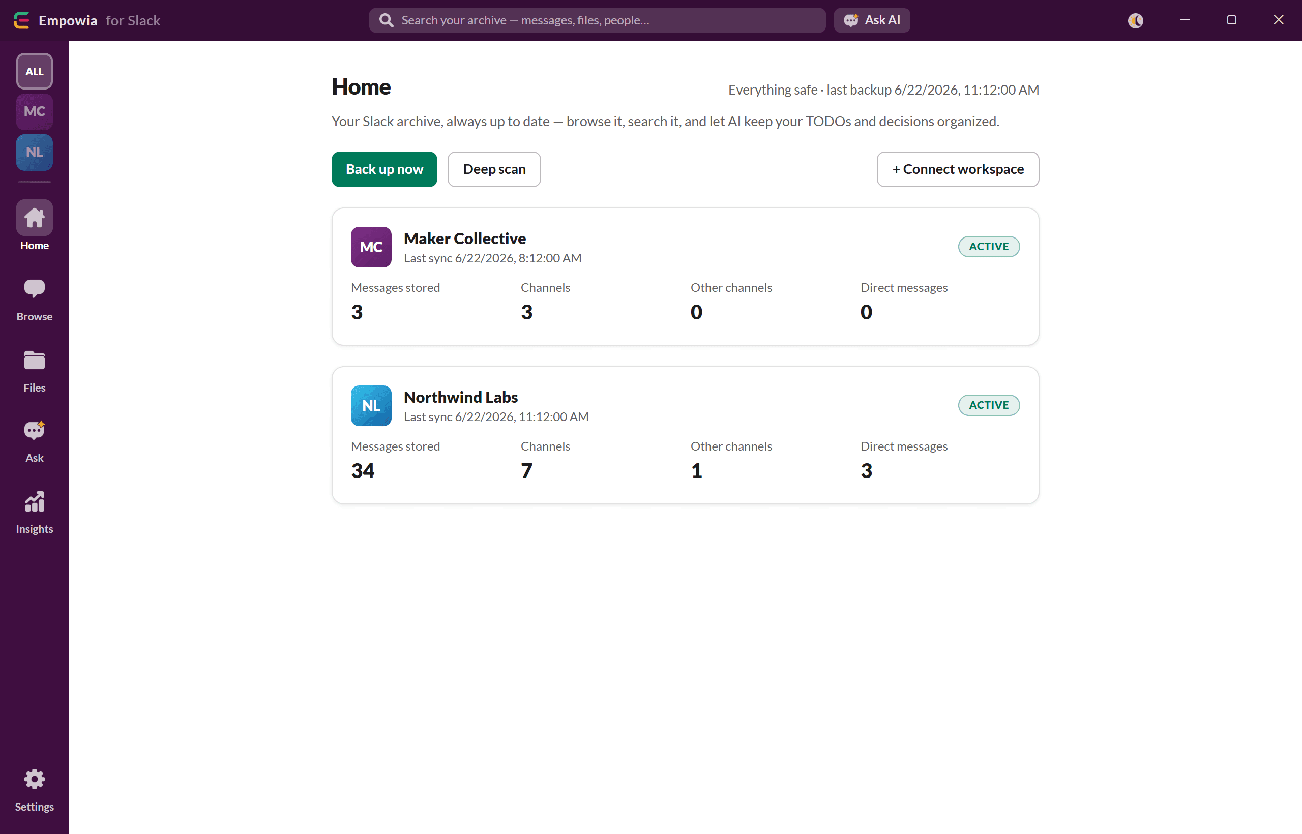This screenshot has width=1302, height=834.
Task: Click the Everything safe last backup status
Action: (x=883, y=90)
